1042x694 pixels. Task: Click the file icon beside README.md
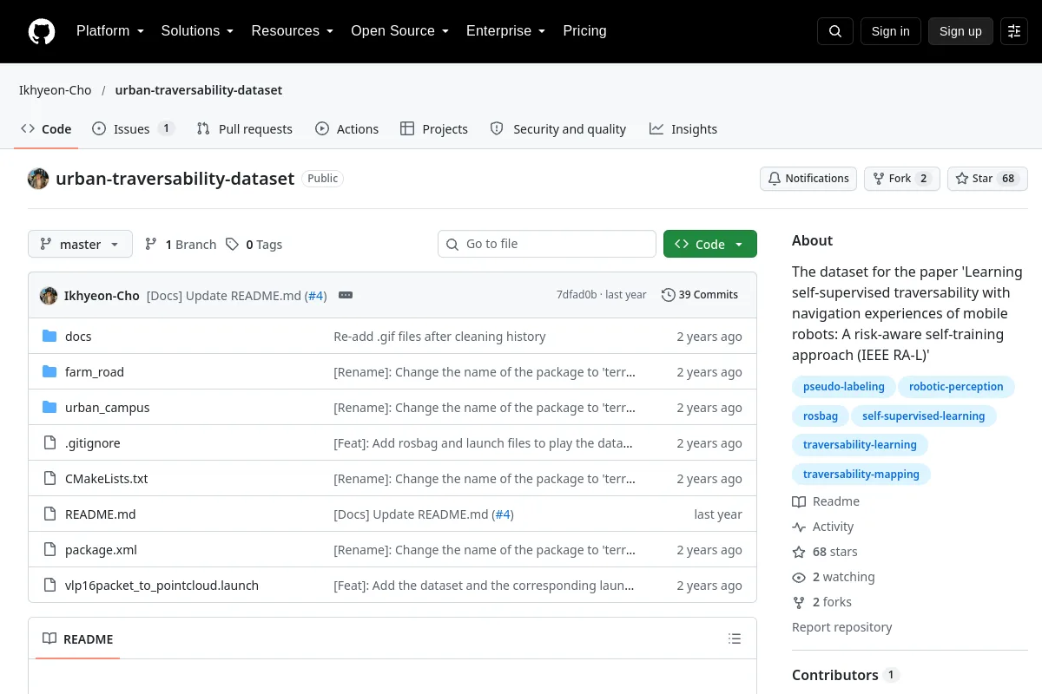point(49,514)
